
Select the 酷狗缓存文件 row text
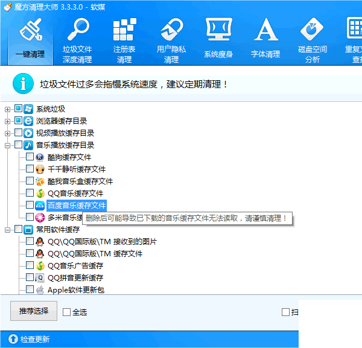[x=69, y=157]
